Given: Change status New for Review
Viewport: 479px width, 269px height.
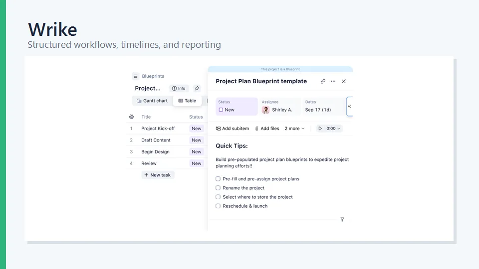Looking at the screenshot, I should coord(197,163).
